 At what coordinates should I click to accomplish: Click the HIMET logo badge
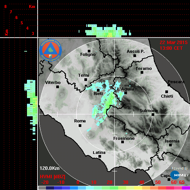pyautogui.click(x=179, y=175)
